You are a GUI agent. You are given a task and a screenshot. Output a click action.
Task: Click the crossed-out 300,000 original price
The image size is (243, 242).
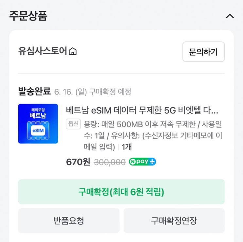pos(110,162)
